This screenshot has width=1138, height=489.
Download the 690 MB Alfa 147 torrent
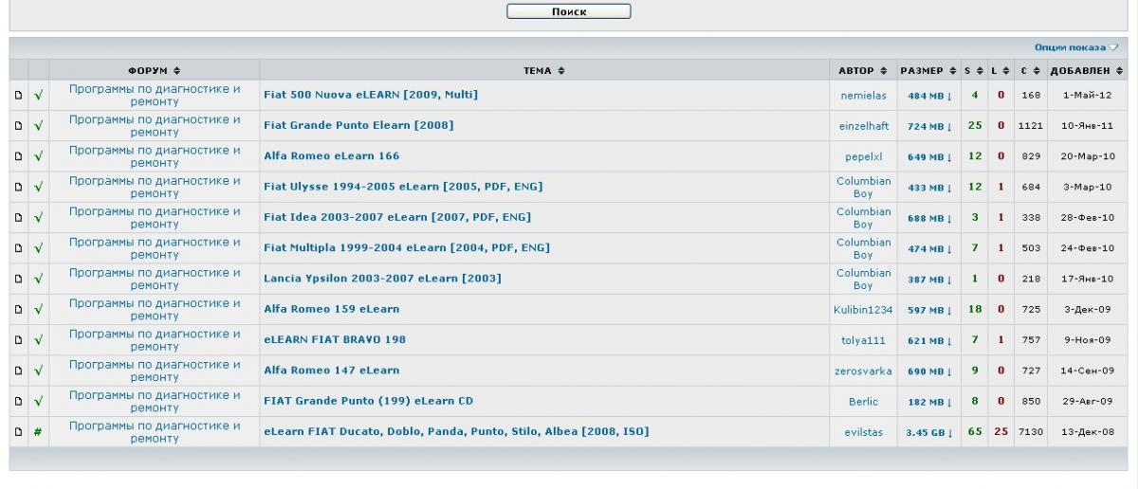point(928,371)
